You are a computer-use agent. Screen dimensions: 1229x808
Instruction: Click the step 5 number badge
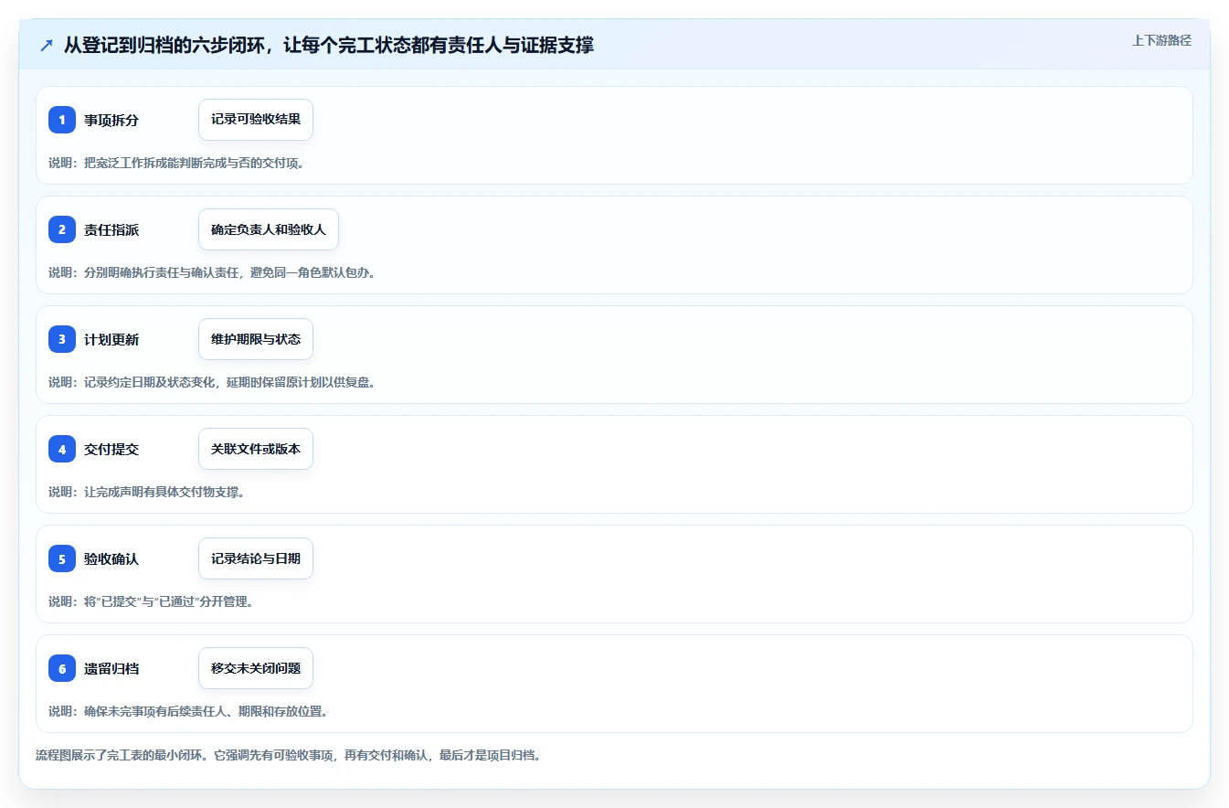(62, 558)
